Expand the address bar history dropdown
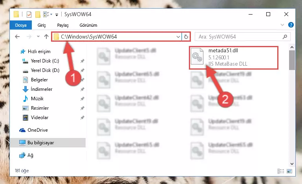The width and height of the screenshot is (302, 184). pyautogui.click(x=178, y=37)
